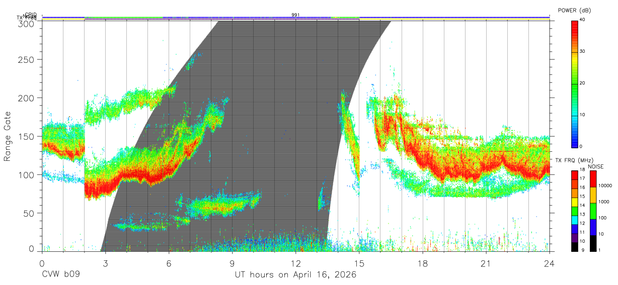Select the 300 range gate tick label

(x=27, y=24)
